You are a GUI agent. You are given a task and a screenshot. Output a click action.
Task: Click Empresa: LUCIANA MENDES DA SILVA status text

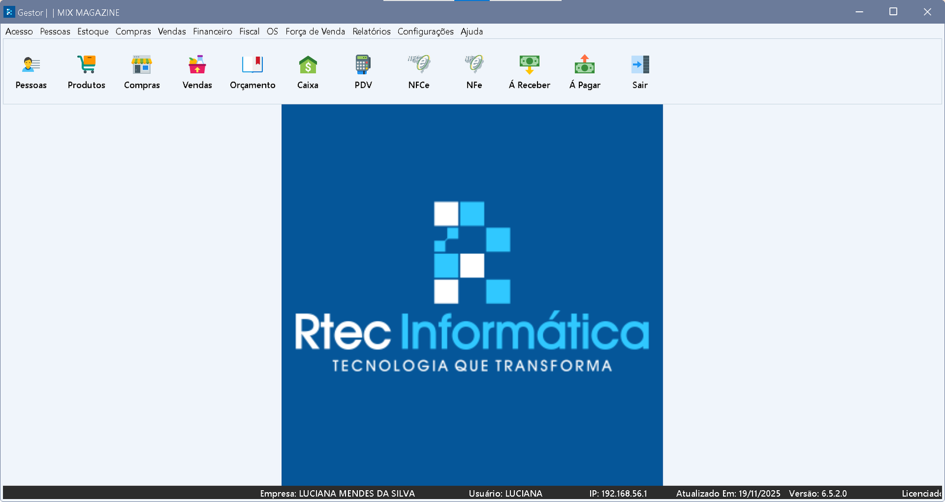click(x=337, y=493)
